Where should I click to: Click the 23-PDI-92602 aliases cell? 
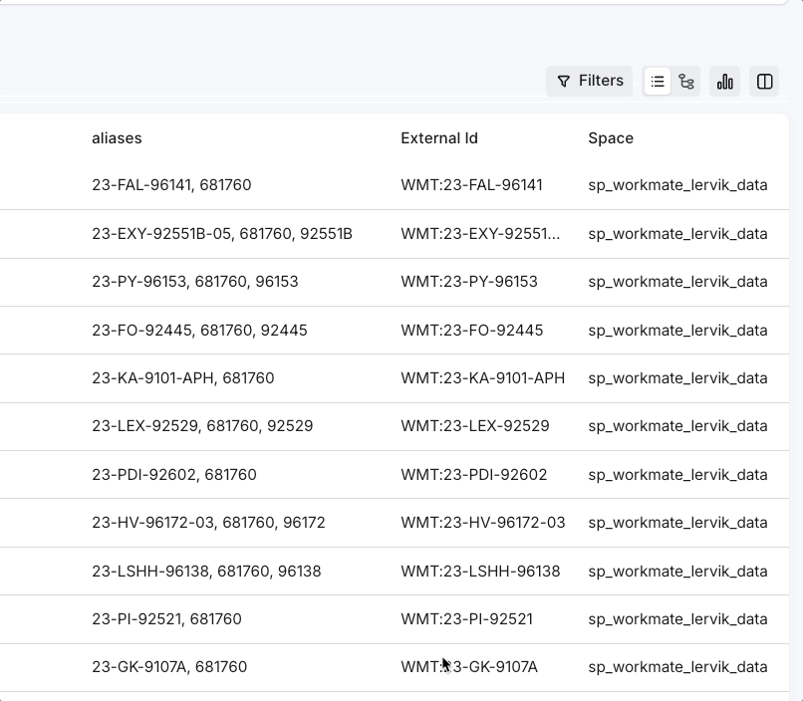(174, 475)
